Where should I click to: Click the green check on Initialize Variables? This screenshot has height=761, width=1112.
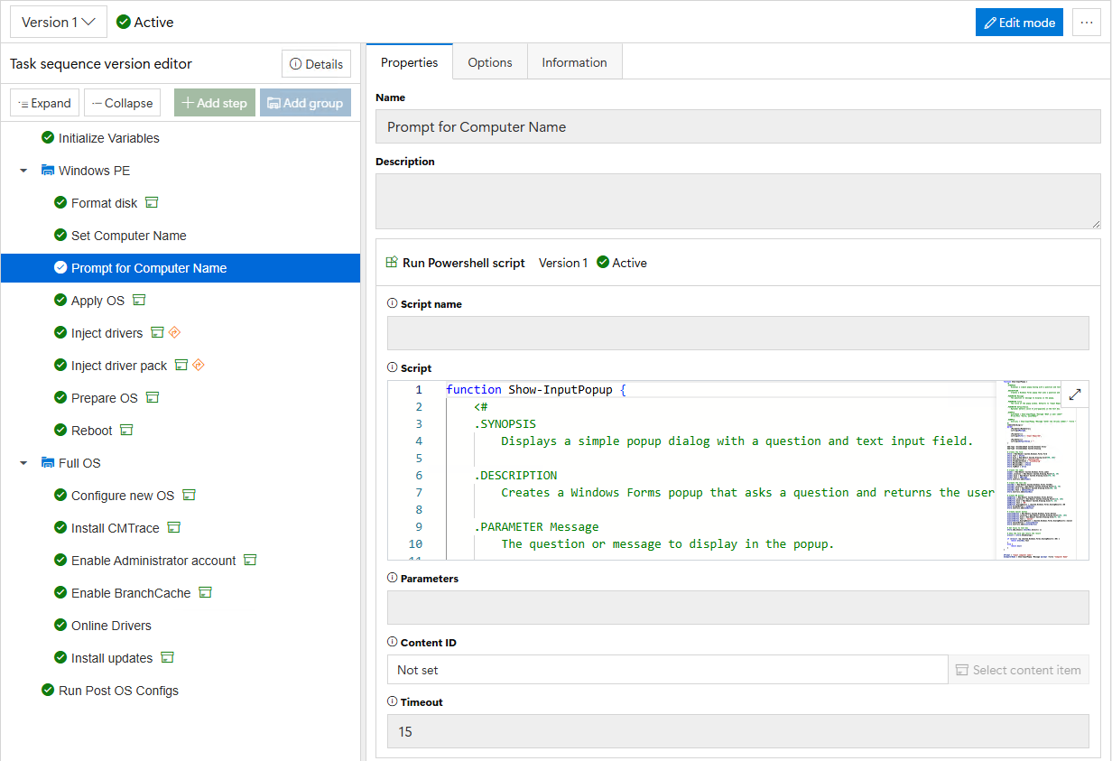point(48,137)
